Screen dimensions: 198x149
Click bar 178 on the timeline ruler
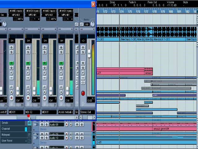(x=154, y=12)
